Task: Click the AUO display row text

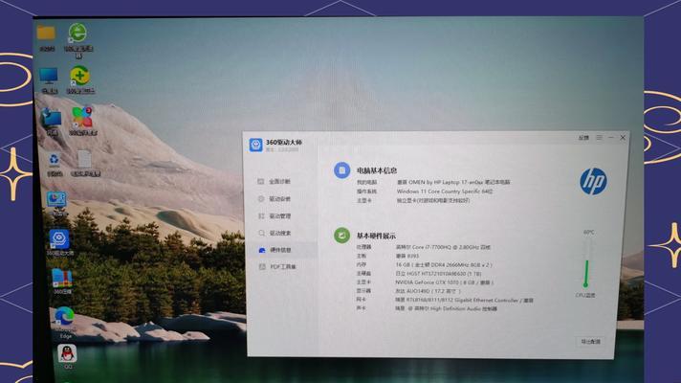Action: point(428,291)
